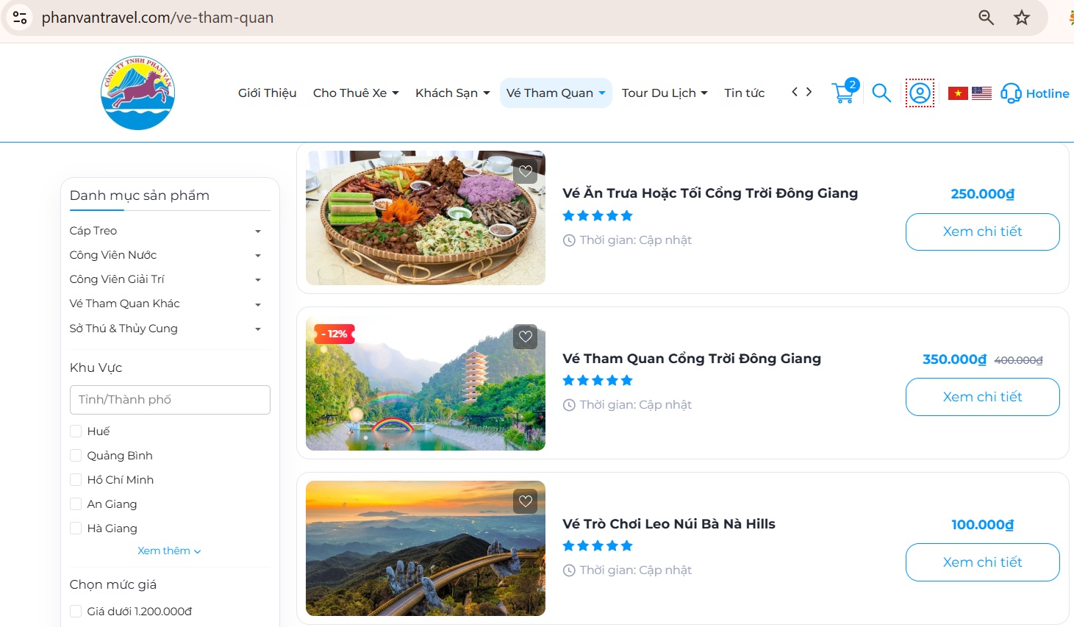Favorite the Cổng Trời Đông Giang tour image
1074x627 pixels.
[525, 337]
